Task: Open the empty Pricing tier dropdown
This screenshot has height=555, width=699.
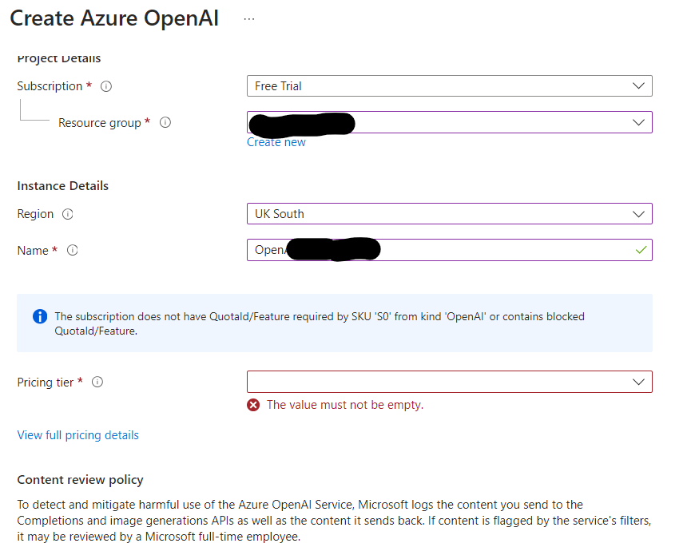Action: point(449,382)
